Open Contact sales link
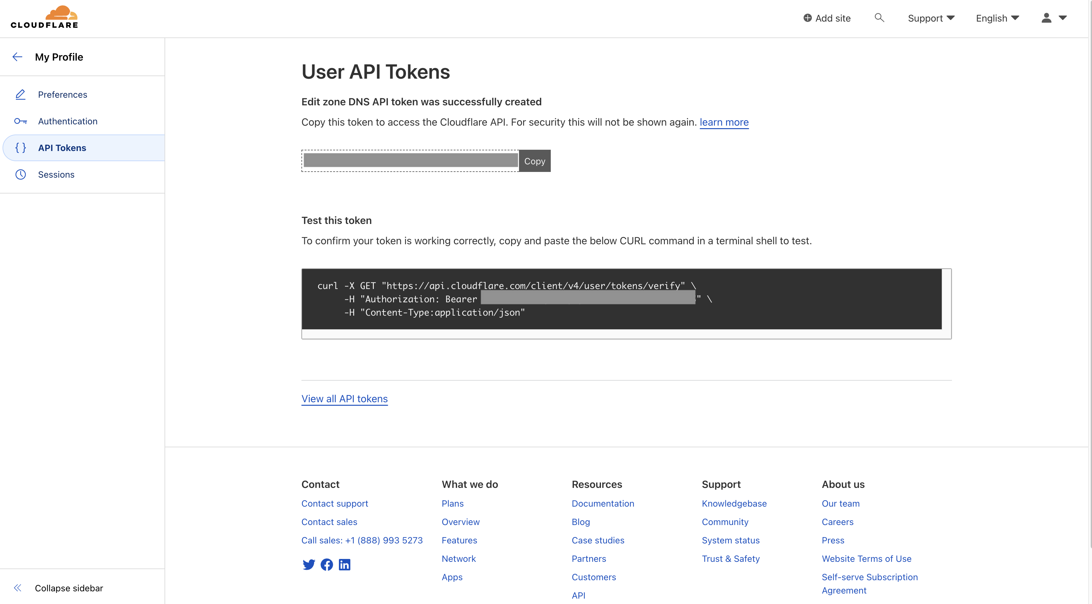Screen dimensions: 1092x604 pyautogui.click(x=329, y=522)
